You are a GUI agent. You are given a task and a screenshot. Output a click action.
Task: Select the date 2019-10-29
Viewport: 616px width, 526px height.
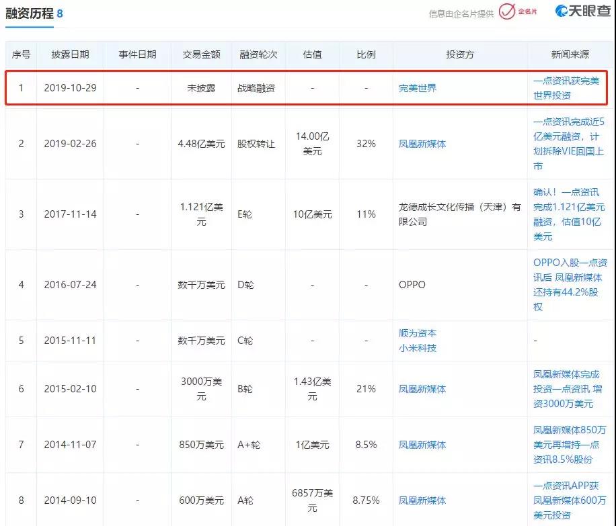pyautogui.click(x=71, y=88)
